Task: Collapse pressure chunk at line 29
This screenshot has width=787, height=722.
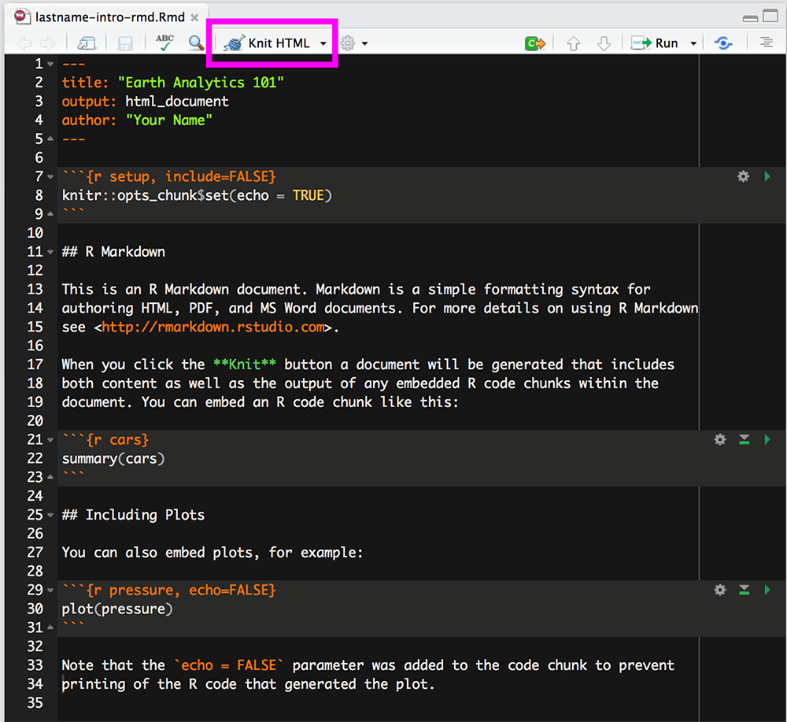Action: (50, 591)
